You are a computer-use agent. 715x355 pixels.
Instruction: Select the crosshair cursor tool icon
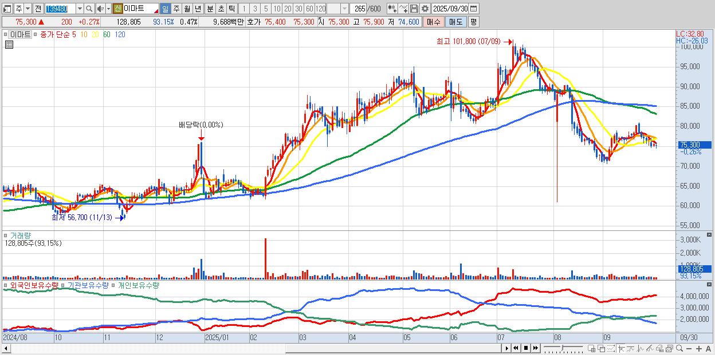[621, 349]
